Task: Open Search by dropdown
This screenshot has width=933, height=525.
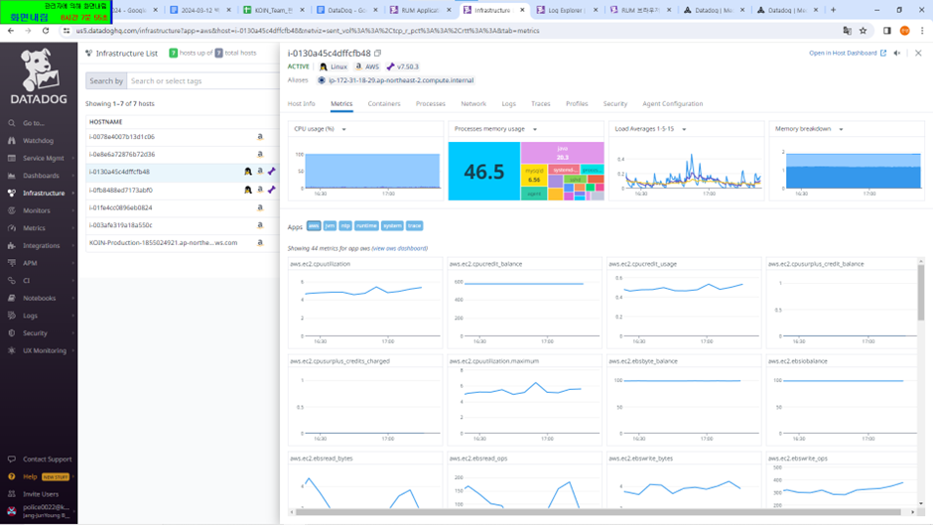Action: 106,81
